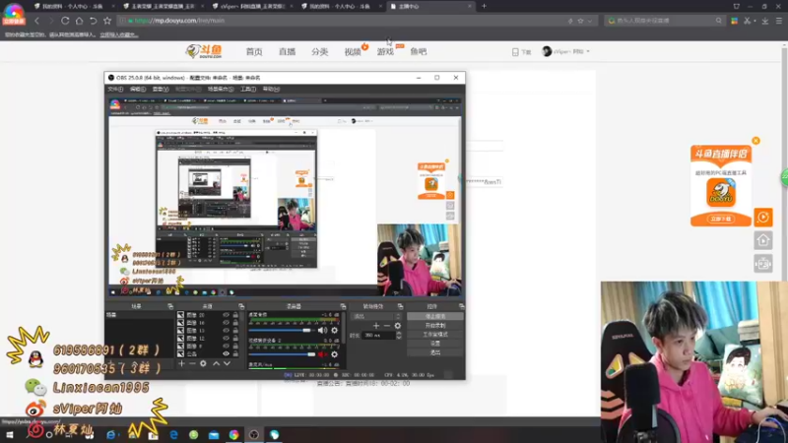Open the scene transition type dropdown
The height and width of the screenshot is (443, 788).
[x=376, y=316]
